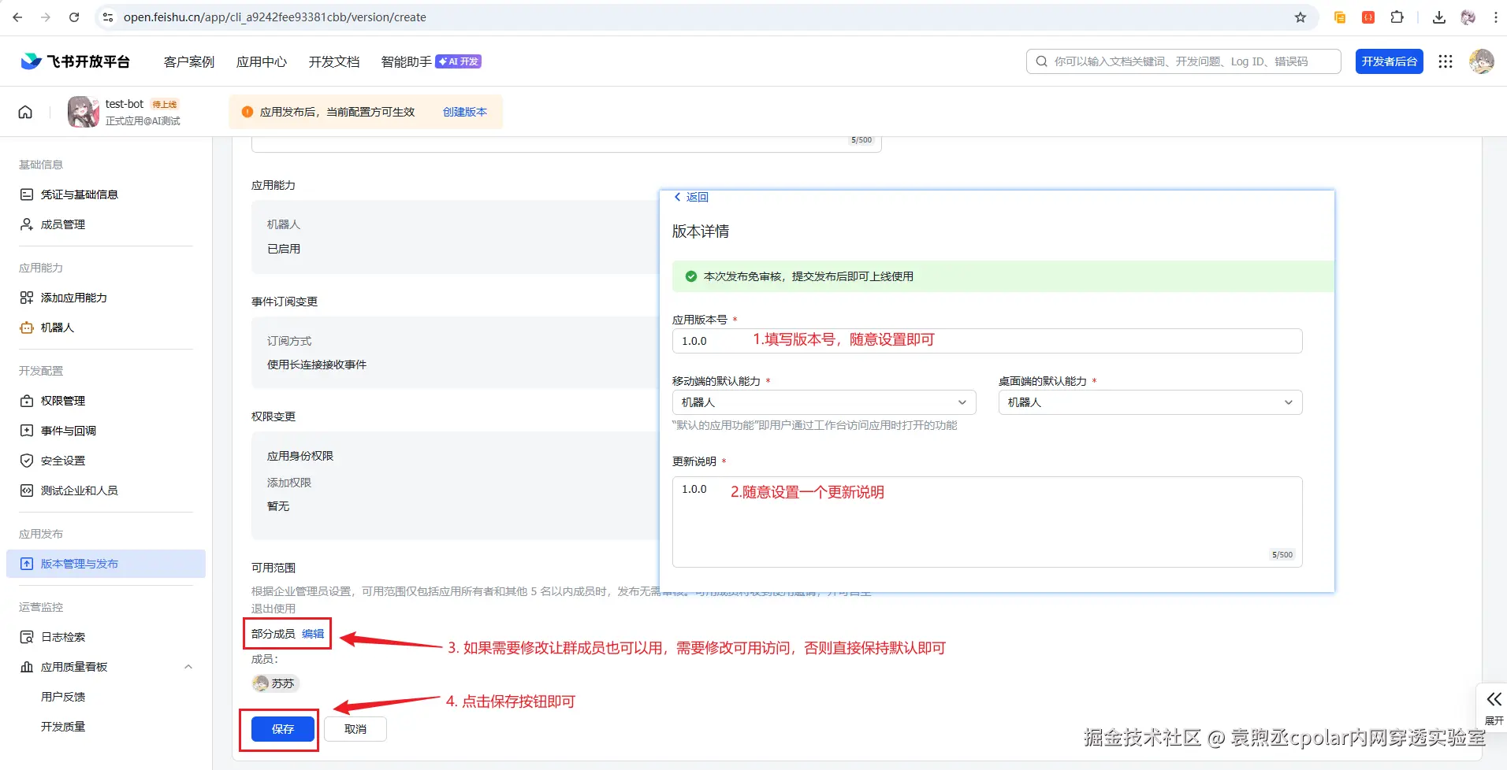Viewport: 1507px width, 770px height.
Task: Click the search magnifier icon
Action: [x=1042, y=61]
